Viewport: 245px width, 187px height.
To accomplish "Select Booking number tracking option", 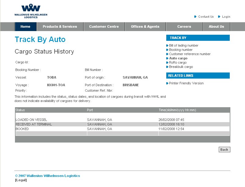I will point(181,50).
